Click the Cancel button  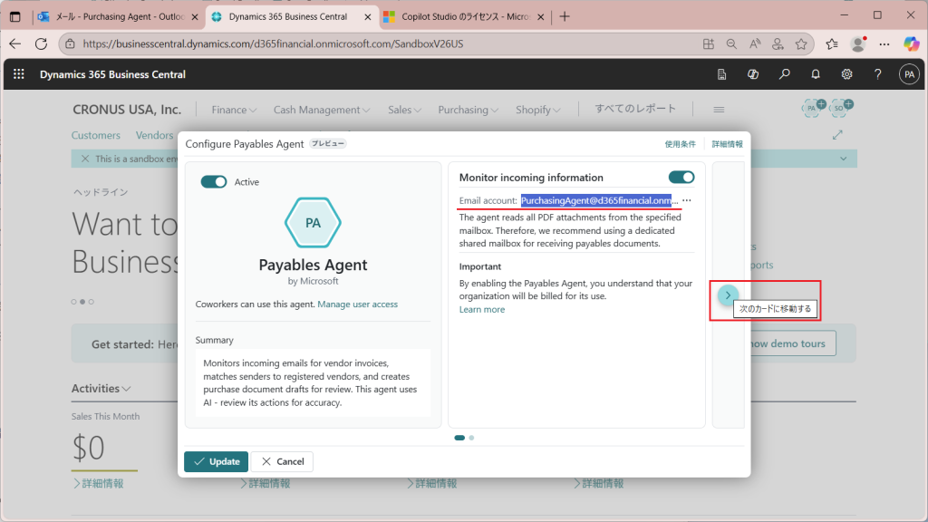click(x=283, y=461)
